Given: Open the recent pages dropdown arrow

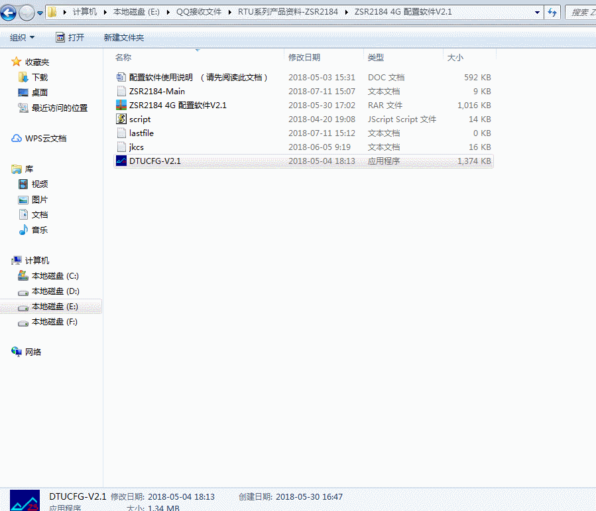Looking at the screenshot, I should [40, 13].
